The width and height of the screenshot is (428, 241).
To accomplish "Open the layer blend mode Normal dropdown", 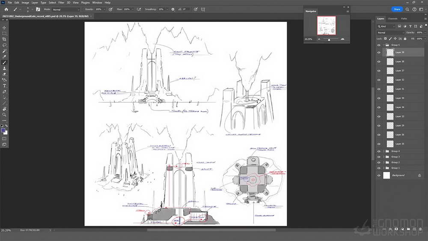I will point(390,33).
